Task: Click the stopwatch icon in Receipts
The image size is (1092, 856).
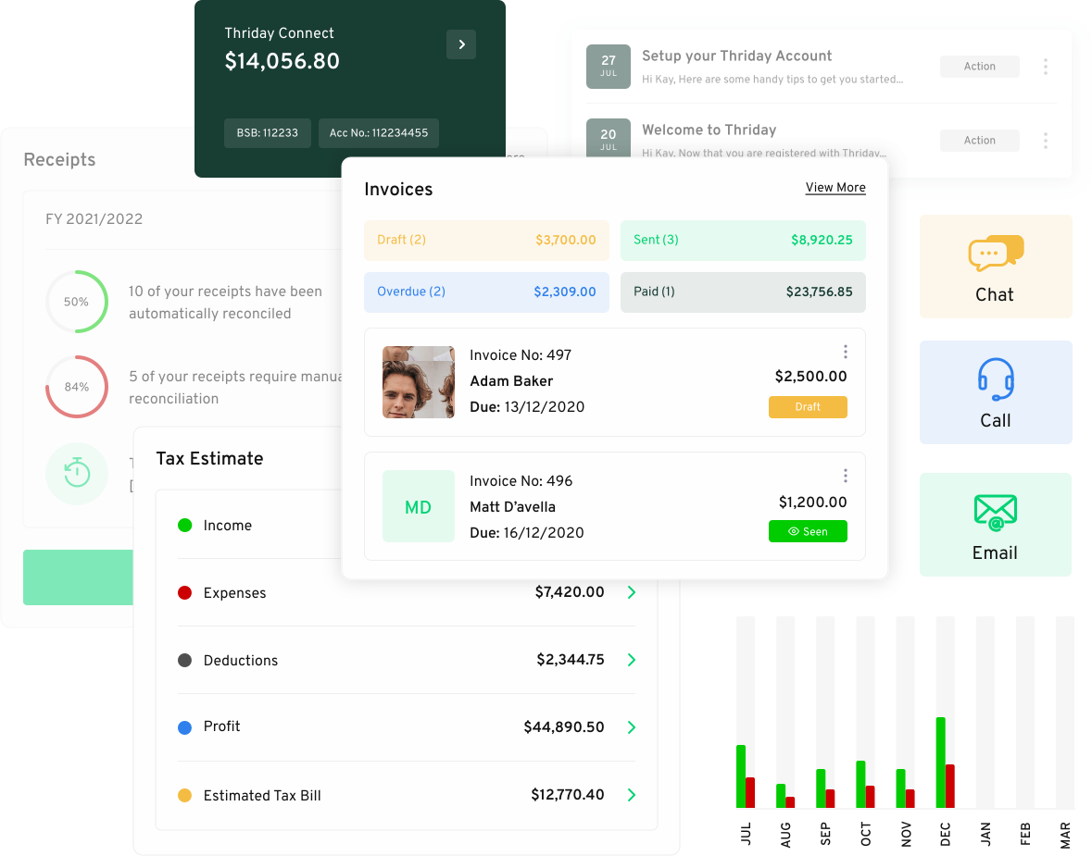Action: coord(77,473)
